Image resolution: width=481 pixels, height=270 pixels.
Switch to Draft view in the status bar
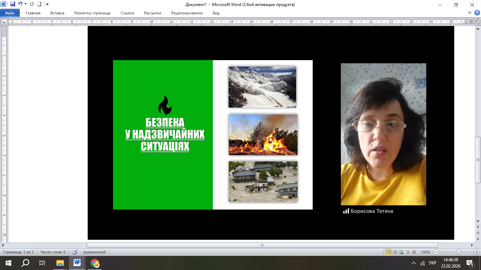(x=414, y=252)
